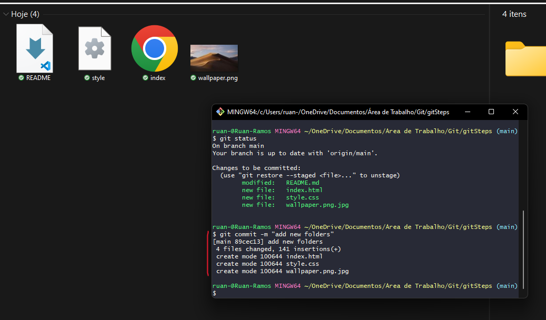Select the style file gear icon
546x320 pixels.
click(95, 48)
